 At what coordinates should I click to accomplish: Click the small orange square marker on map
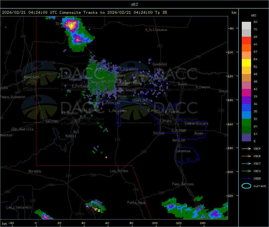click(106, 157)
